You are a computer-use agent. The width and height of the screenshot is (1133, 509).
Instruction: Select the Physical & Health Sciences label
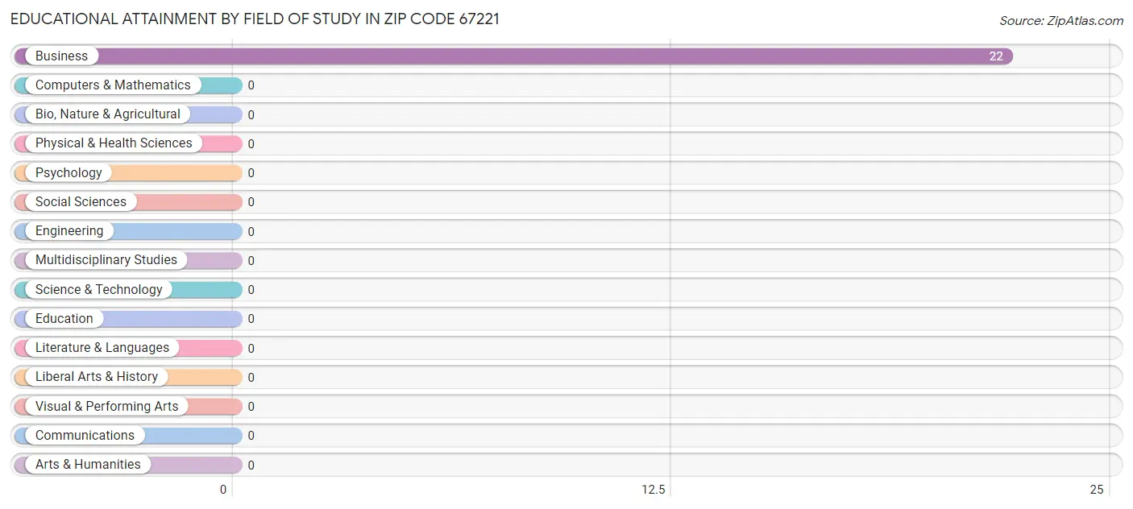click(x=114, y=143)
